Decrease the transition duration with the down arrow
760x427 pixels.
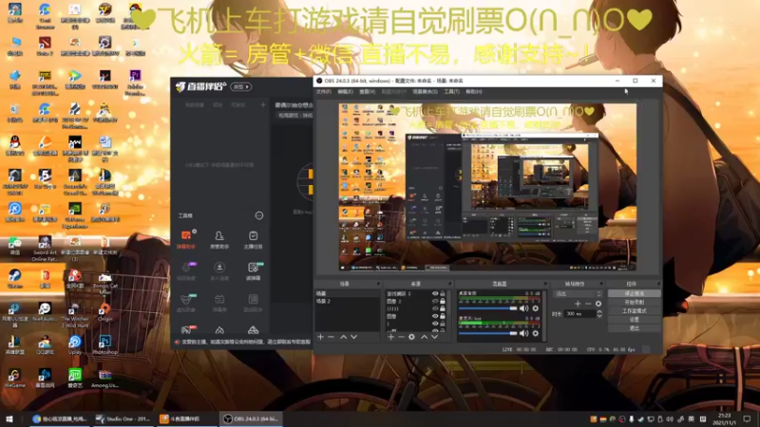(x=599, y=316)
